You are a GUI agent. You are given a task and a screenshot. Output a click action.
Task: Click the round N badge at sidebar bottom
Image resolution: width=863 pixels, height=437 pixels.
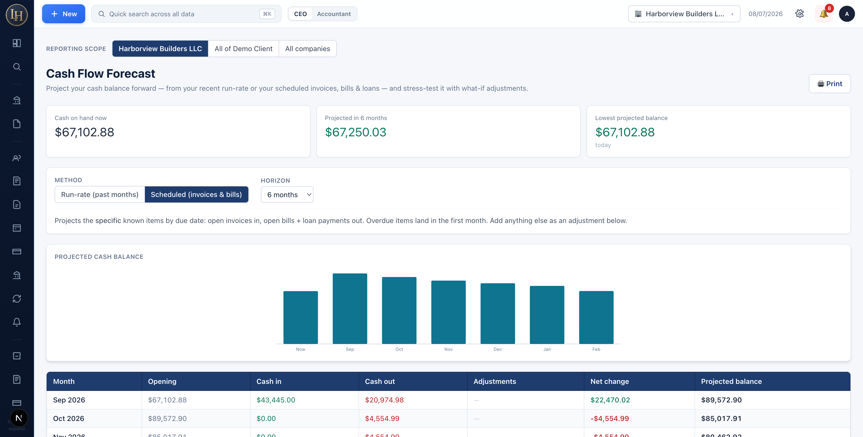[x=19, y=418]
